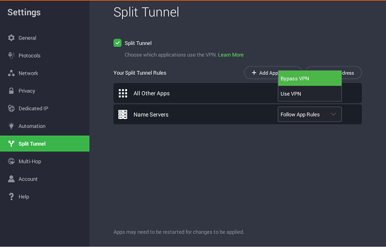Click the Privacy padlock icon

click(11, 91)
